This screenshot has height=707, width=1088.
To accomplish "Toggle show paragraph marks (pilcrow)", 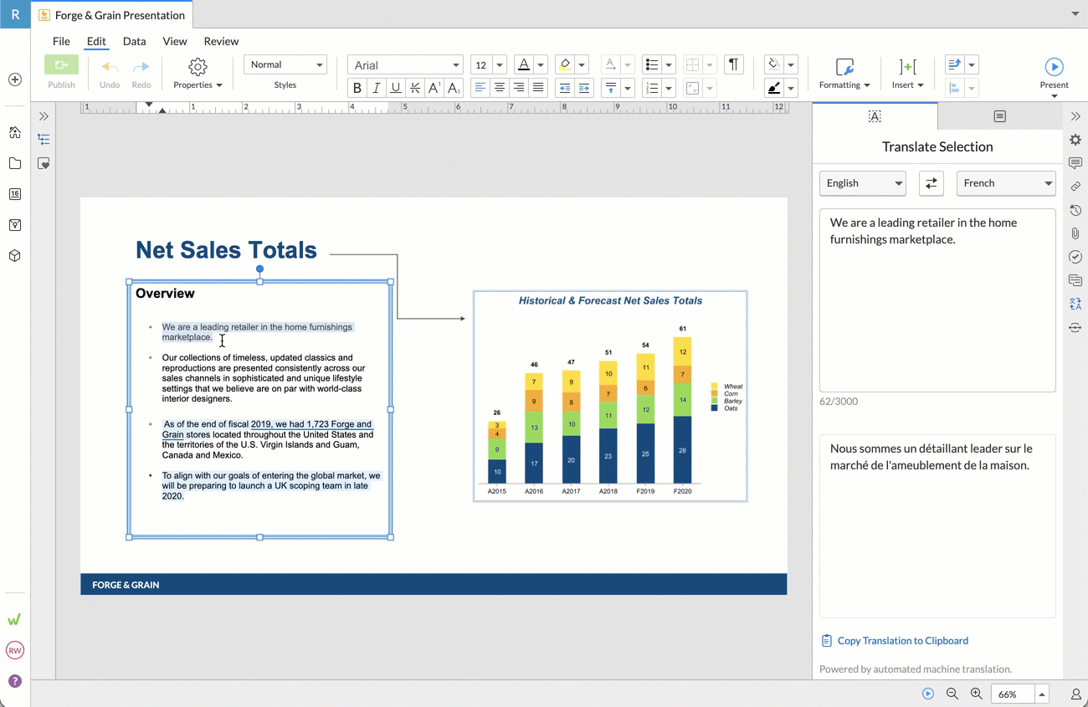I will [x=733, y=65].
